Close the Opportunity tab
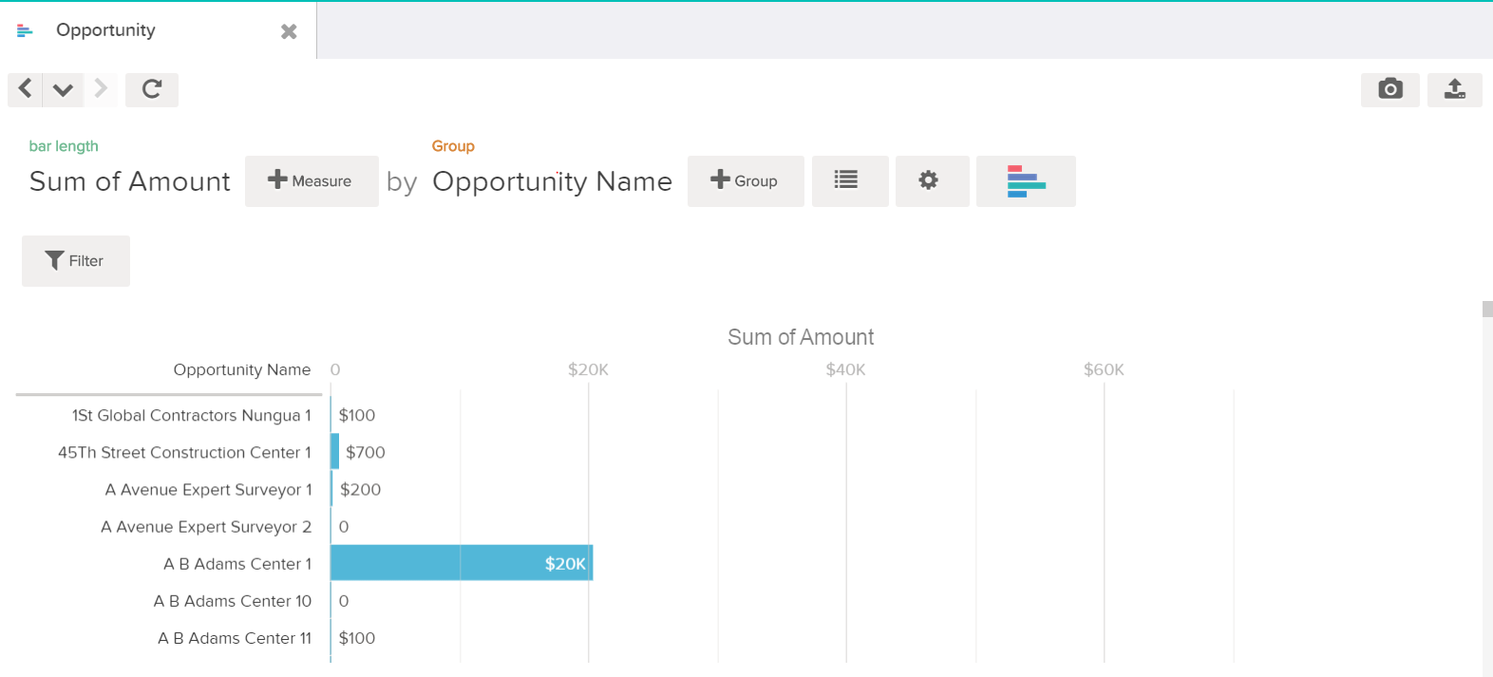This screenshot has width=1493, height=677. coord(289,31)
